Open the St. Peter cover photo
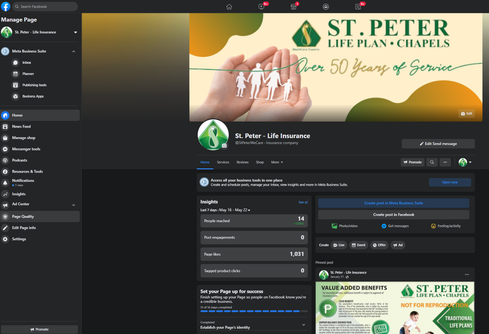 click(336, 67)
